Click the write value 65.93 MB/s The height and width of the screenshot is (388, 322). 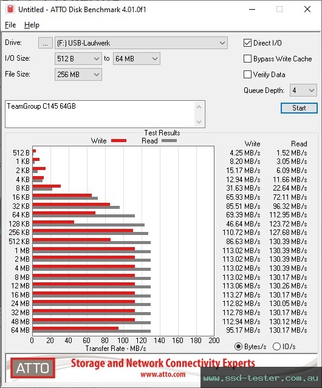click(243, 197)
